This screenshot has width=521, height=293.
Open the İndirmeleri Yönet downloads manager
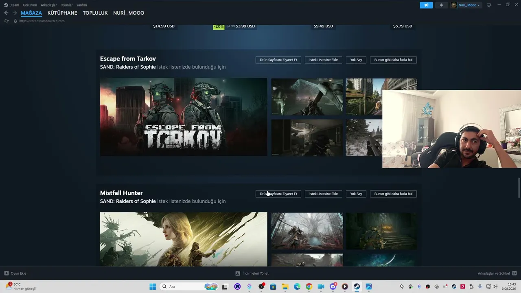(255, 273)
